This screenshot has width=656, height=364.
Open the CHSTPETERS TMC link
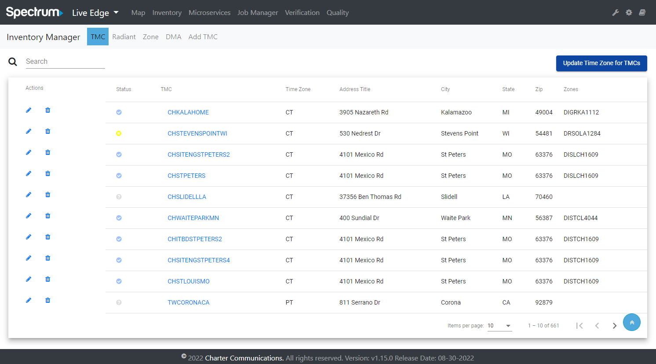click(186, 176)
